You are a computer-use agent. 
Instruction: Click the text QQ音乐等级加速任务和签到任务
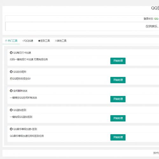27,136
